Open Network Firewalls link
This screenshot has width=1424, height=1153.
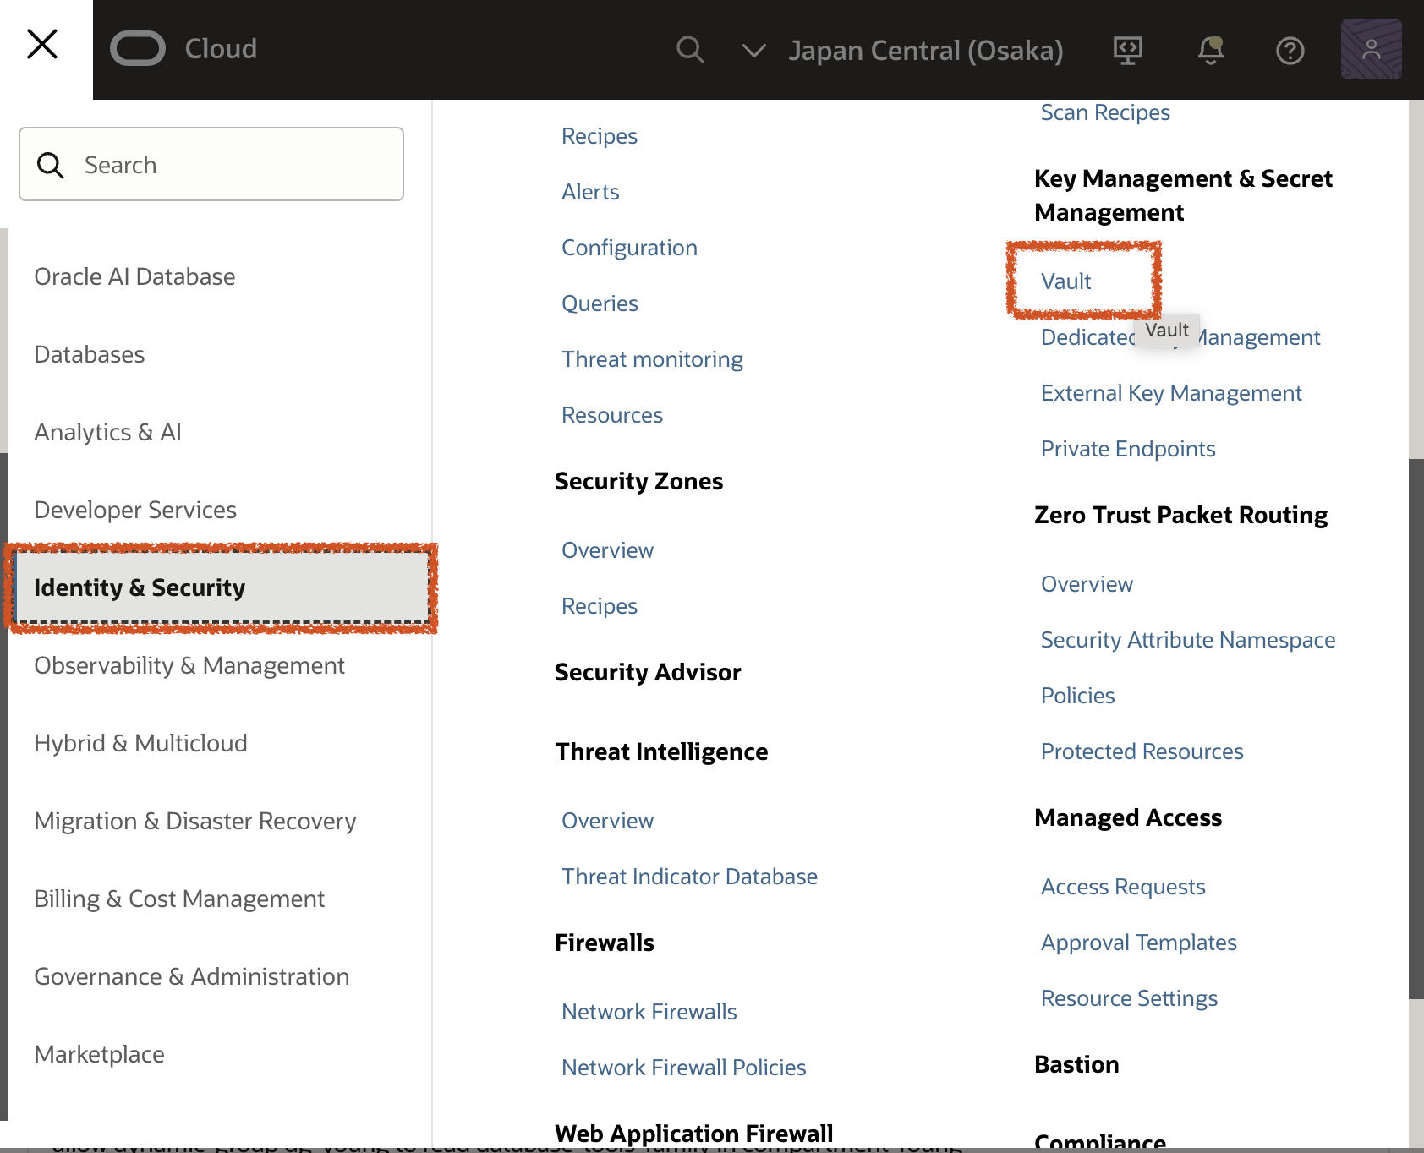(649, 1012)
